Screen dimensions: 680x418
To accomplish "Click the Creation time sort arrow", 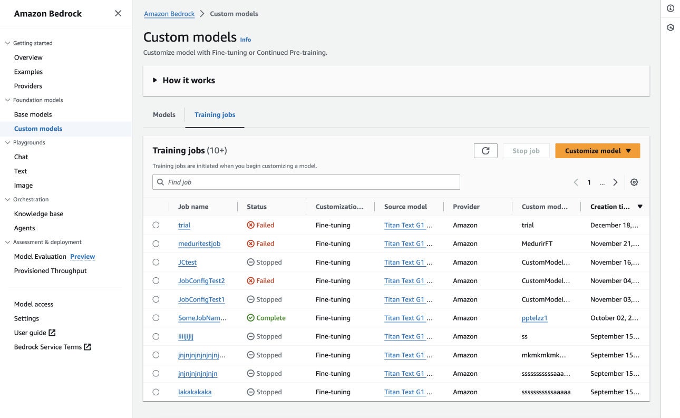I will [640, 207].
